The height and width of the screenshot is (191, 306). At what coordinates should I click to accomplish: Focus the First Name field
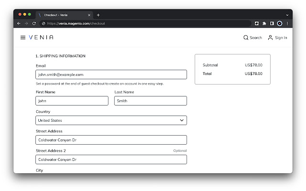[72, 101]
